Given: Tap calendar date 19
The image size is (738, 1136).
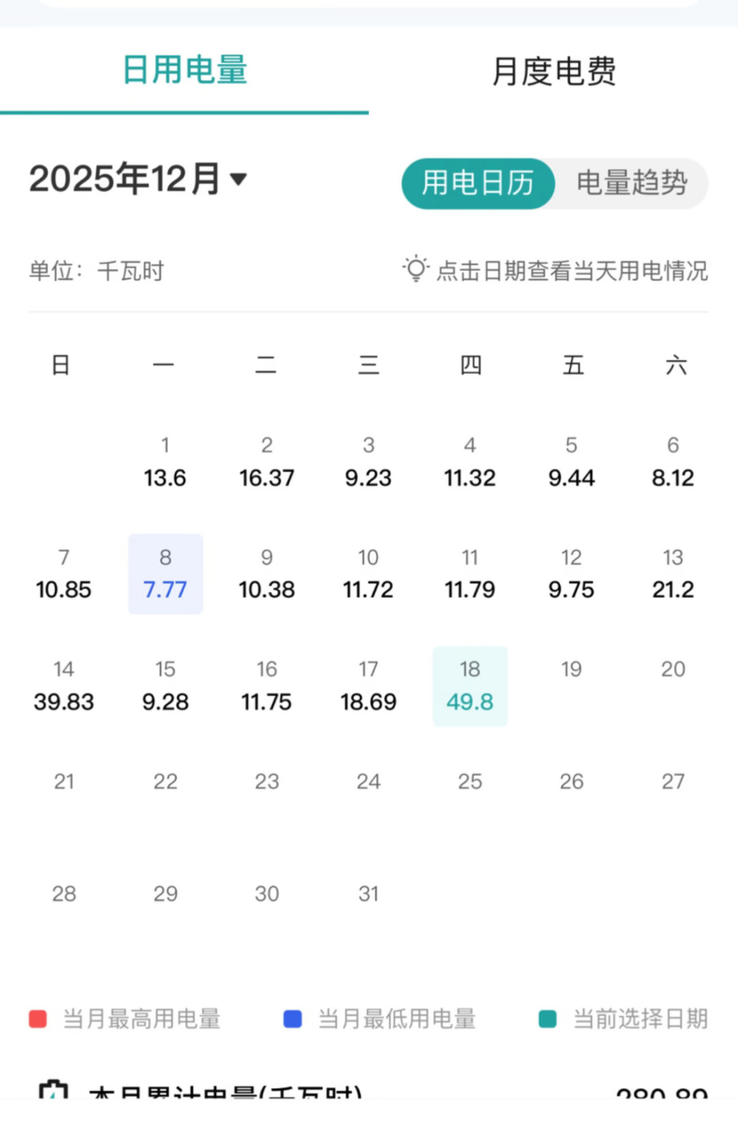Looking at the screenshot, I should pyautogui.click(x=571, y=669).
